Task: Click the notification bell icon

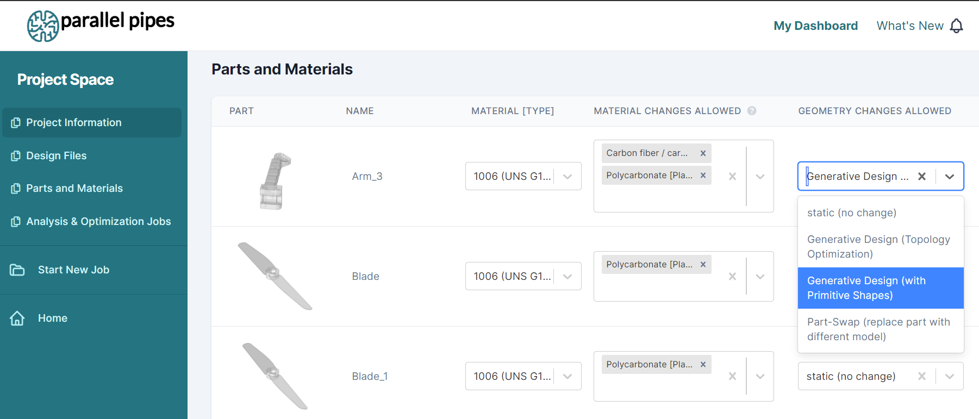Action: [956, 26]
